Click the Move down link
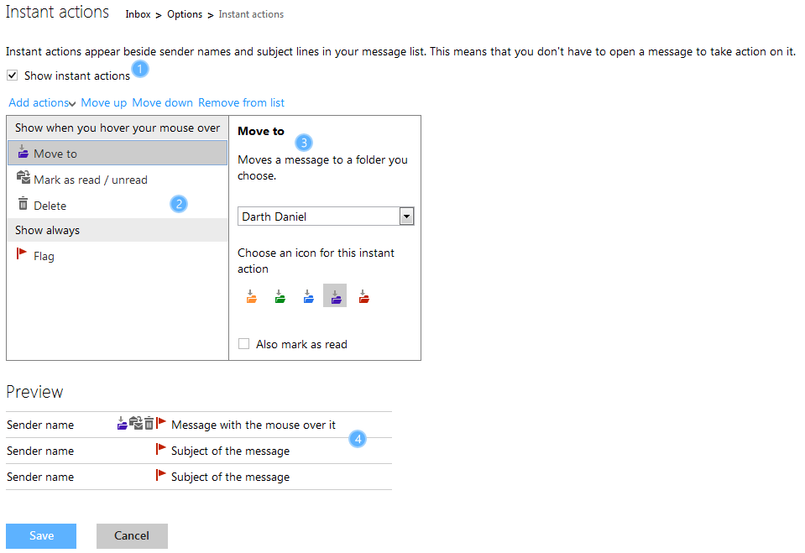Image resolution: width=805 pixels, height=553 pixels. pos(162,102)
